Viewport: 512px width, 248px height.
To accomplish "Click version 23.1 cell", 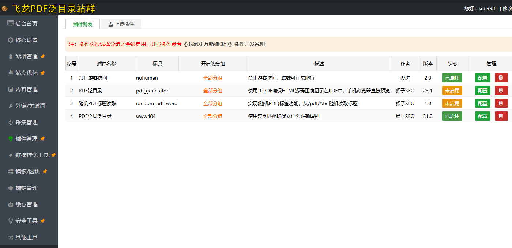I will click(428, 91).
